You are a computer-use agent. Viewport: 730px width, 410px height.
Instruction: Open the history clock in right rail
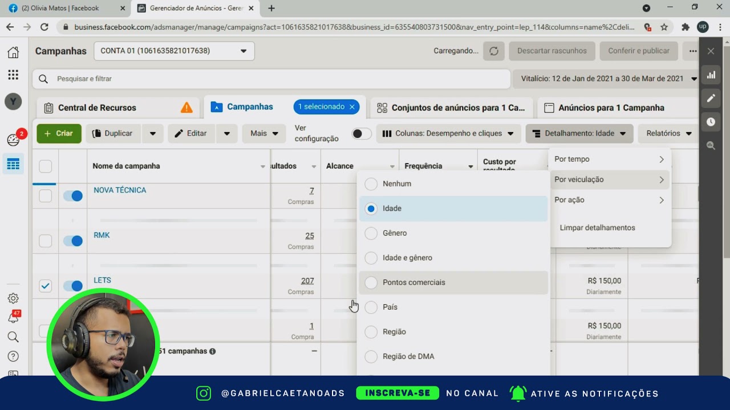coord(711,122)
